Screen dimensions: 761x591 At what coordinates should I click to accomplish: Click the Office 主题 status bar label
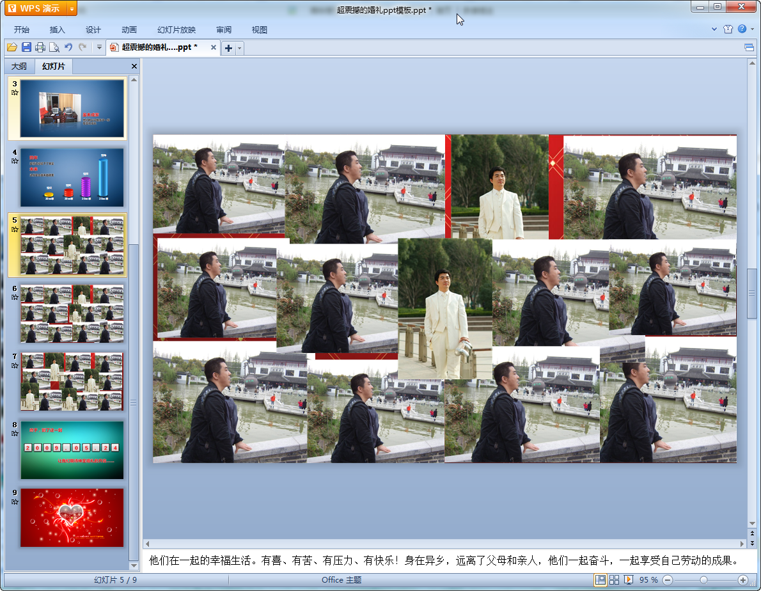coord(341,580)
